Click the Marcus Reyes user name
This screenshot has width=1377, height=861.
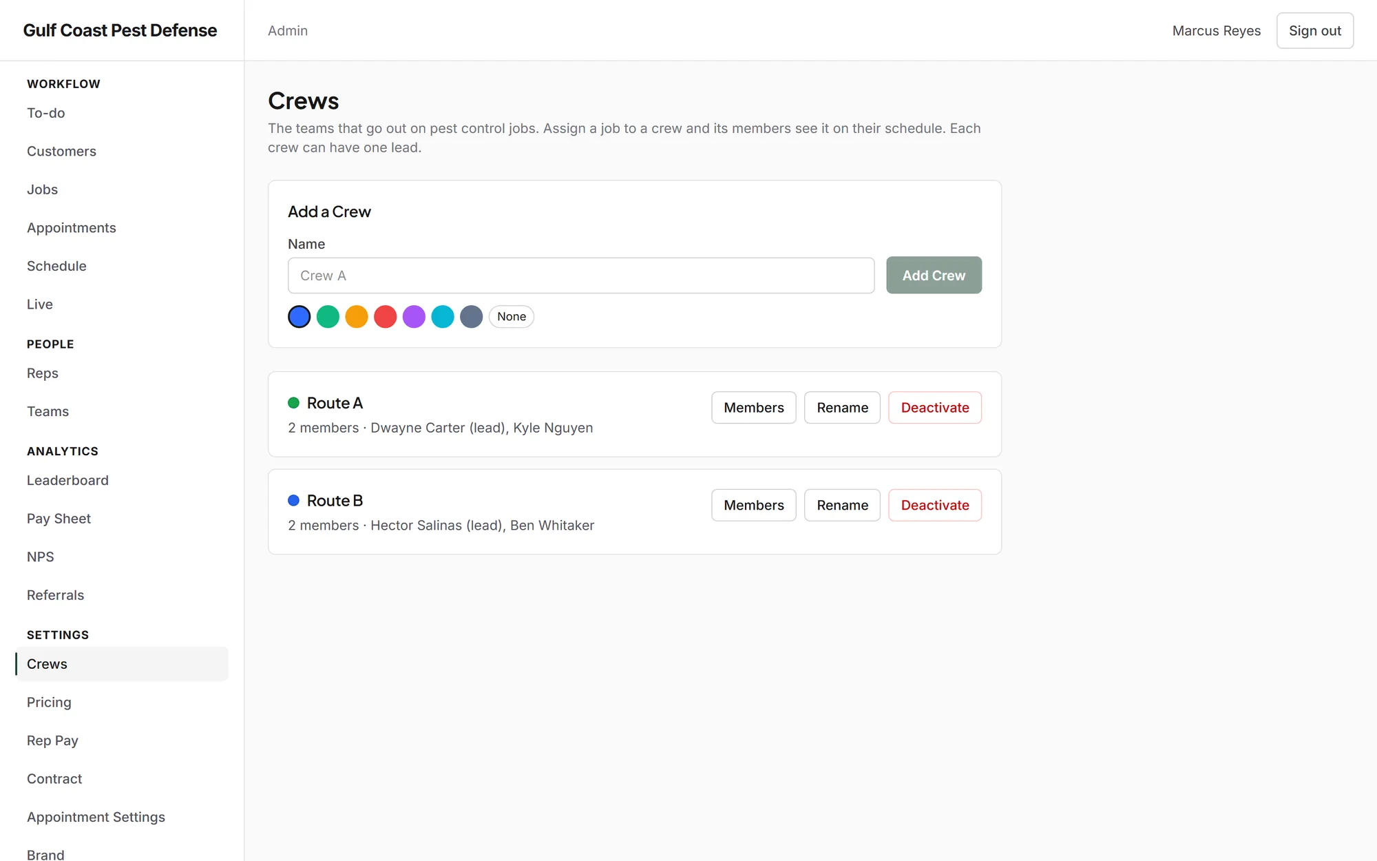[x=1217, y=31]
